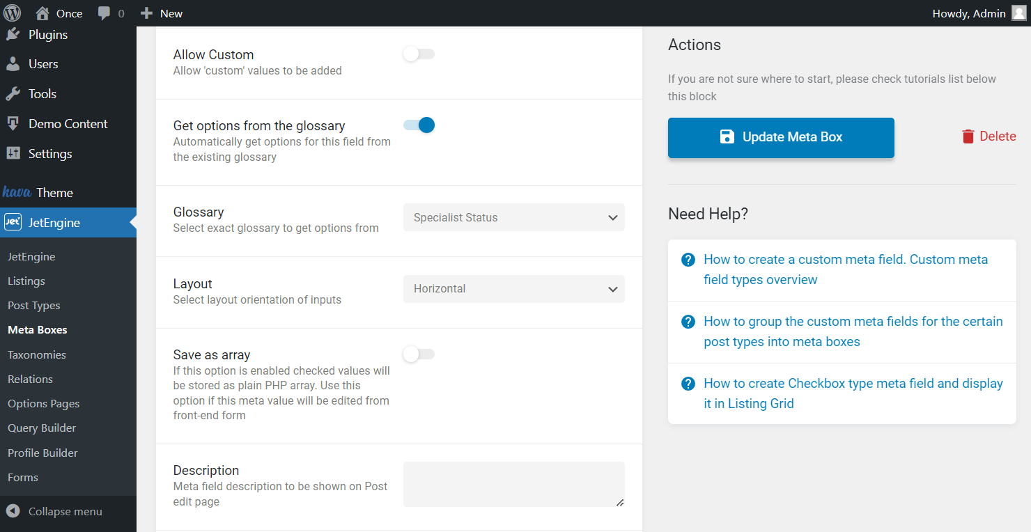
Task: Click the Demo Content icon
Action: tap(13, 124)
